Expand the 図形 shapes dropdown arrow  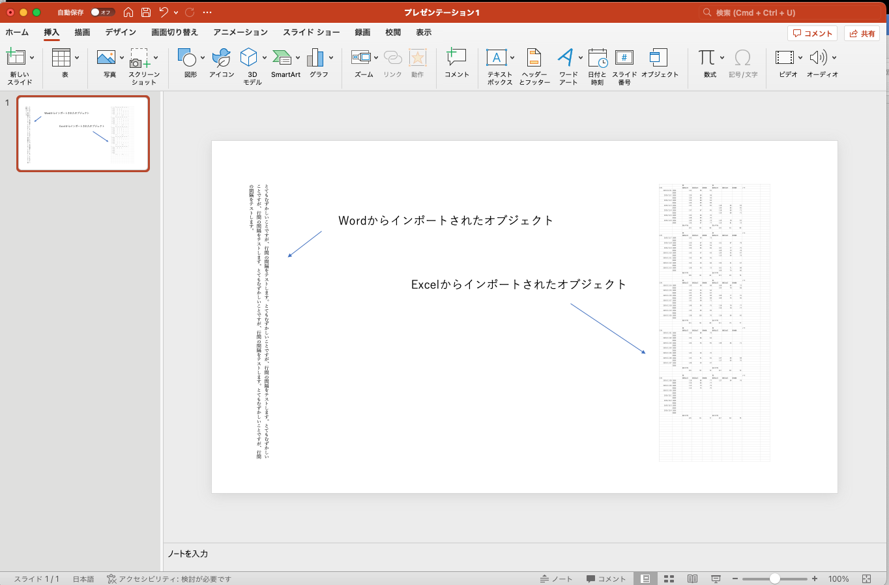[203, 57]
